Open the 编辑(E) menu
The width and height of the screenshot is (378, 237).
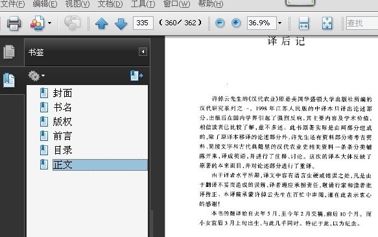pyautogui.click(x=45, y=4)
